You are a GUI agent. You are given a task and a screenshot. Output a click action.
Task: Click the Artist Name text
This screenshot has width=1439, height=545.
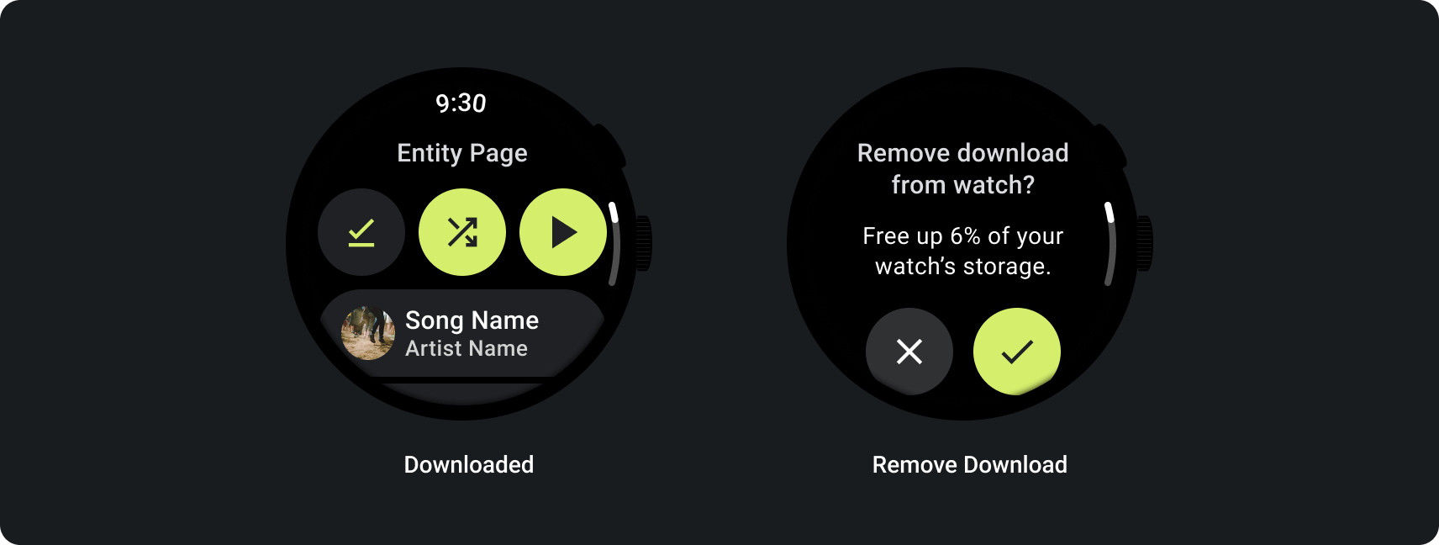coord(466,348)
